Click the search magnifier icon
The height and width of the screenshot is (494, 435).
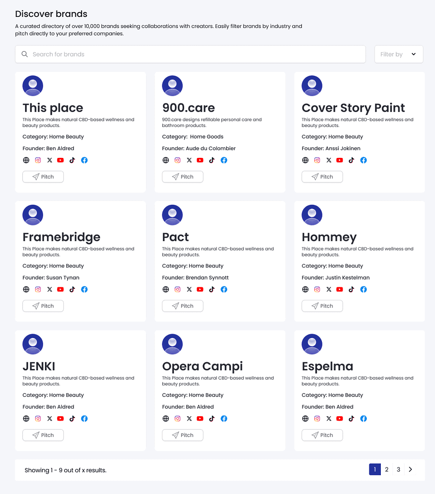click(x=25, y=54)
